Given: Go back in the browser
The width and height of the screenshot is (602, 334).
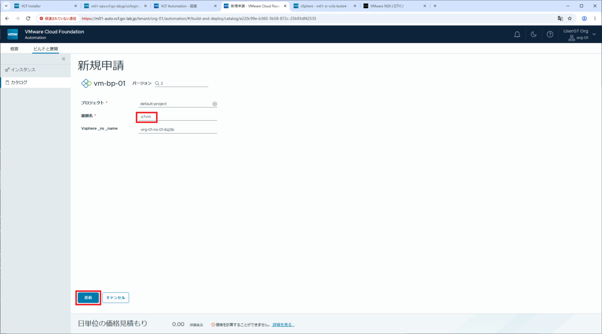Looking at the screenshot, I should point(7,18).
